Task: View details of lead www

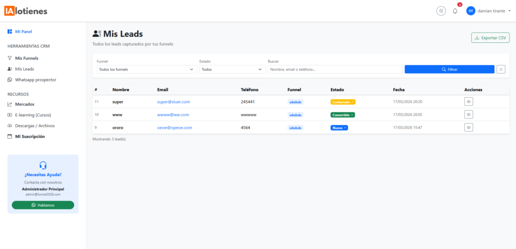Action: [469, 114]
